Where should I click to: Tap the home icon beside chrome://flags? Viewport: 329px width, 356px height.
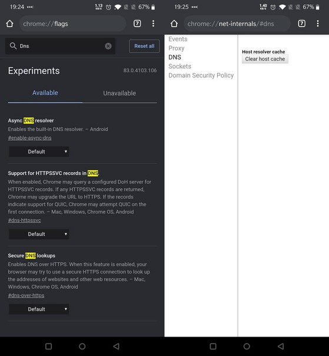click(x=9, y=24)
